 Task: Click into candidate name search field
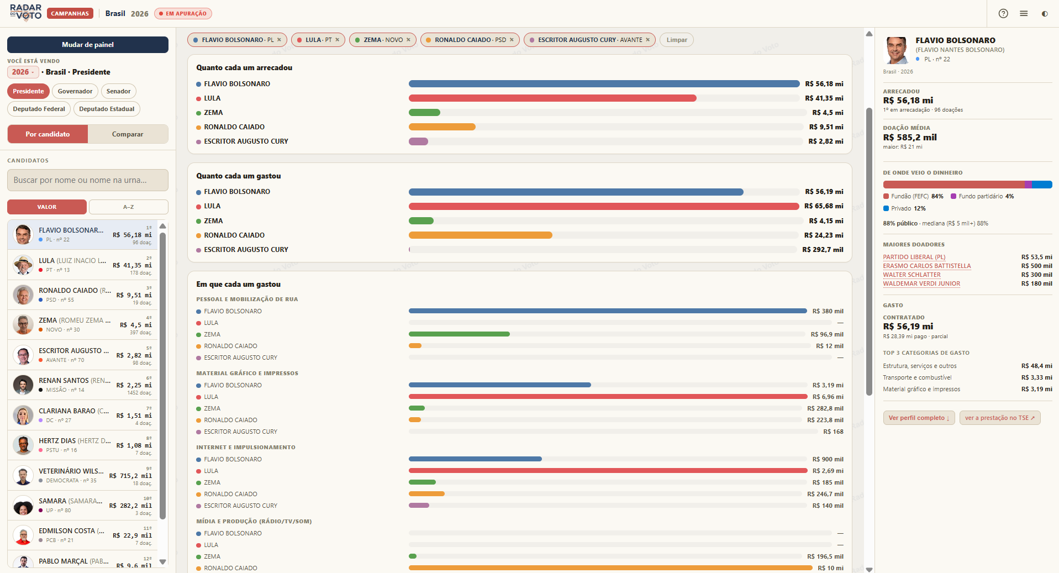coord(88,180)
